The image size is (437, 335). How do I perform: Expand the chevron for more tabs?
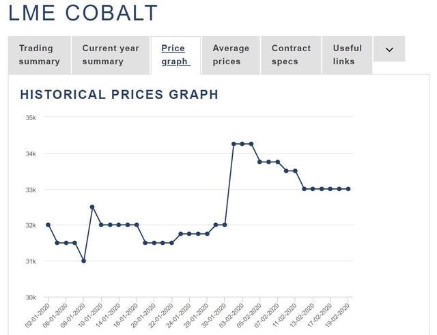[389, 49]
